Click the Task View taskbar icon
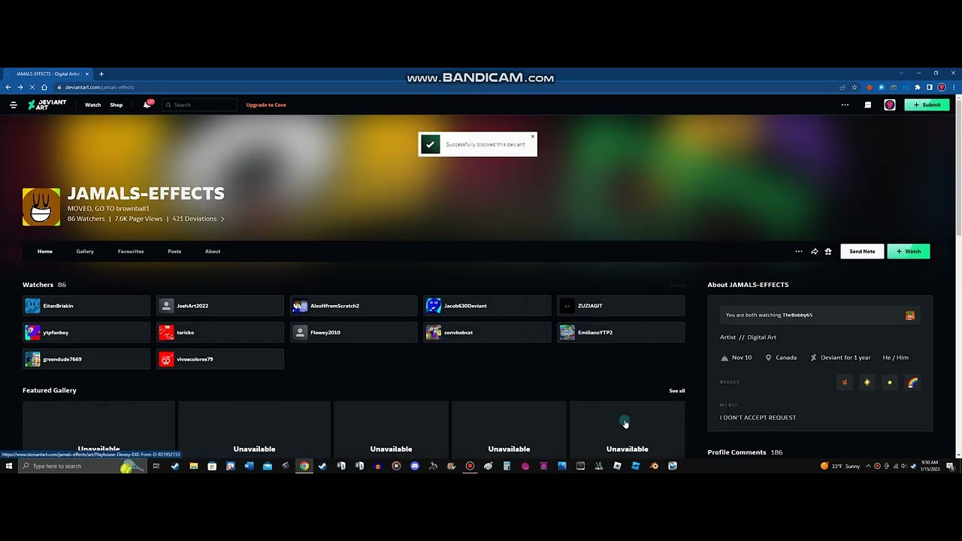The image size is (962, 541). [156, 466]
